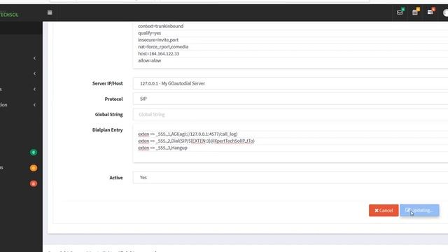Expand the second sidebar chevron arrow

click(x=34, y=73)
